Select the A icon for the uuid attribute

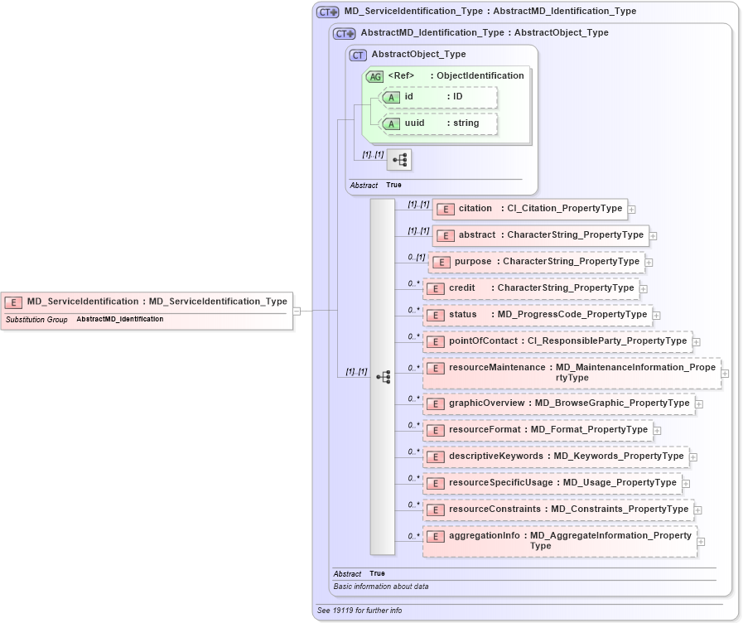tap(391, 123)
